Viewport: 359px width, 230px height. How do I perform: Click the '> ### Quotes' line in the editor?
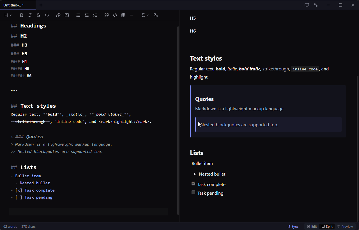click(27, 137)
